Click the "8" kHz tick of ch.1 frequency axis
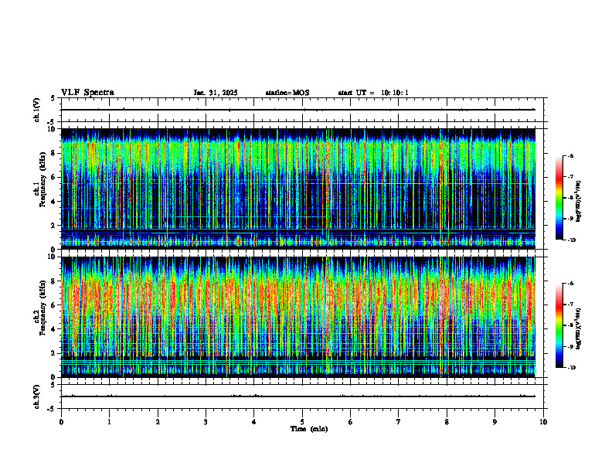612x473 pixels. pos(54,153)
